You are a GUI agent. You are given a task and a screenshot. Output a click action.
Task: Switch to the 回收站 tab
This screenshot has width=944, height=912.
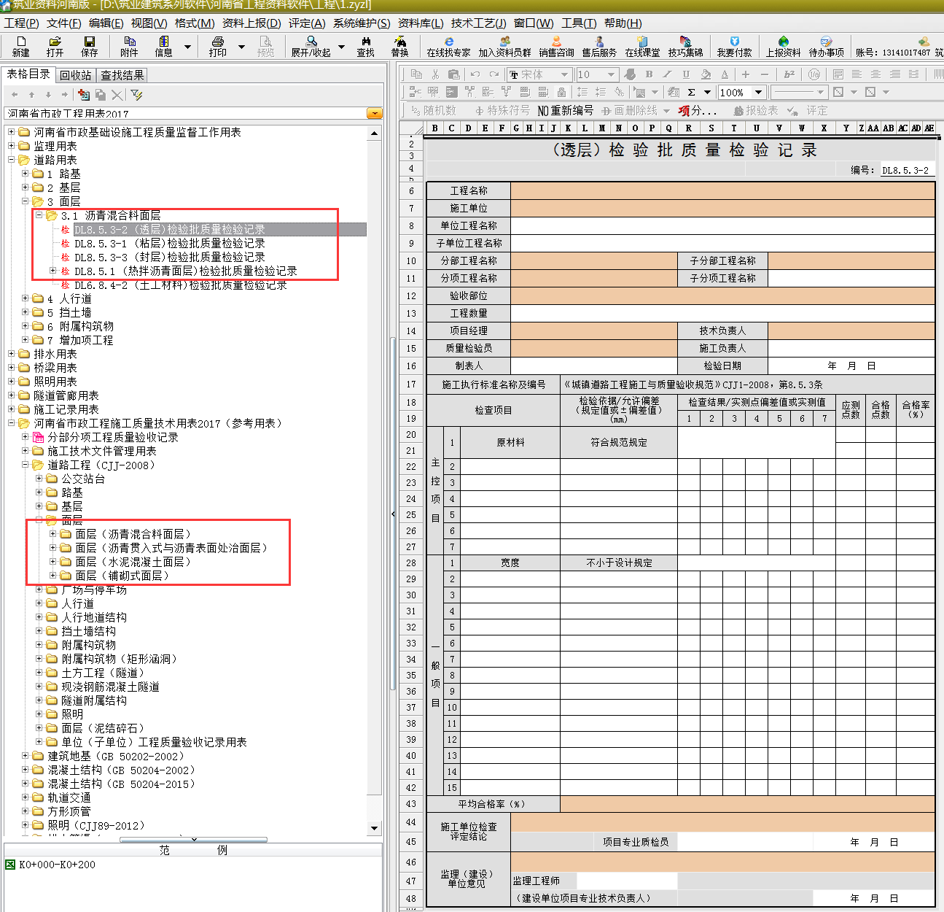tap(76, 75)
